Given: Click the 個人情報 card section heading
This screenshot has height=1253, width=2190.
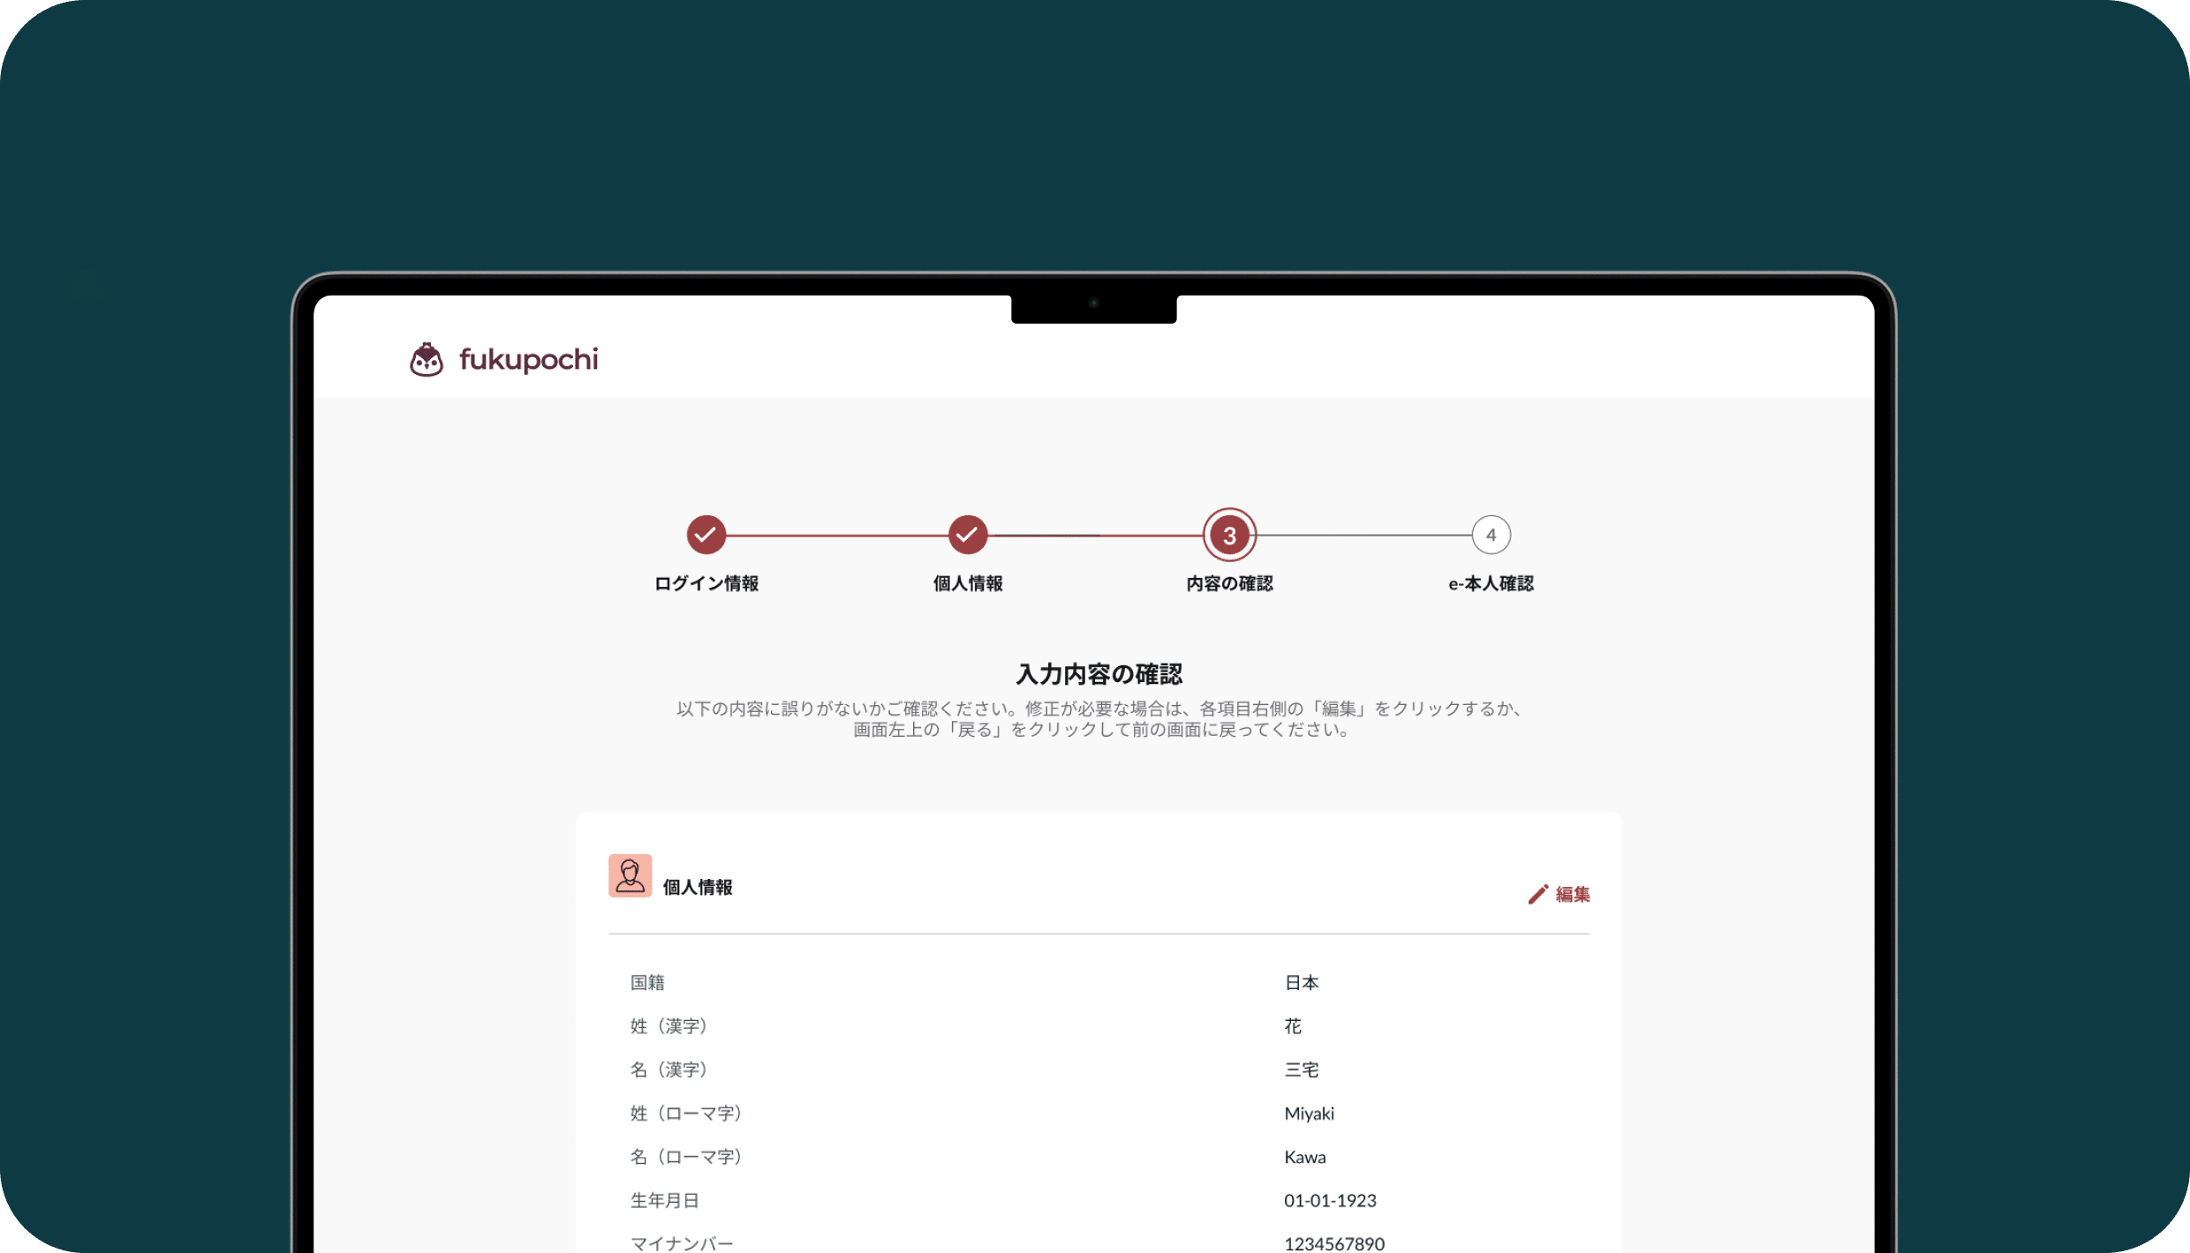Looking at the screenshot, I should pos(698,888).
